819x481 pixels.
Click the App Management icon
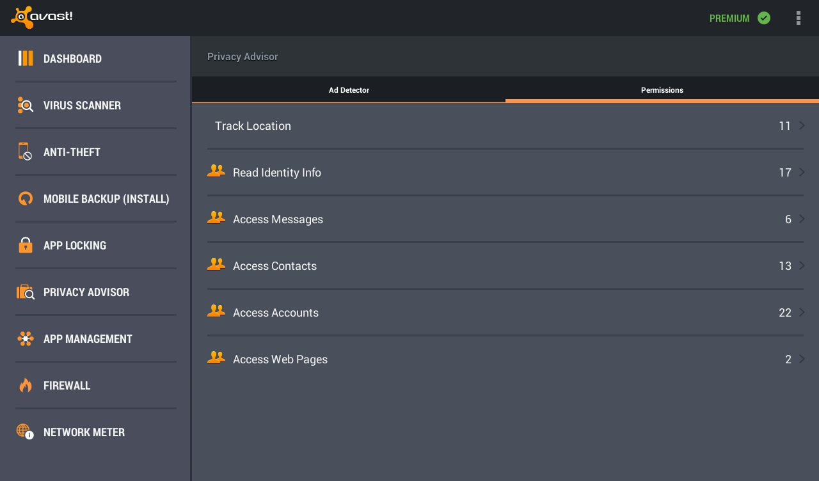[26, 338]
